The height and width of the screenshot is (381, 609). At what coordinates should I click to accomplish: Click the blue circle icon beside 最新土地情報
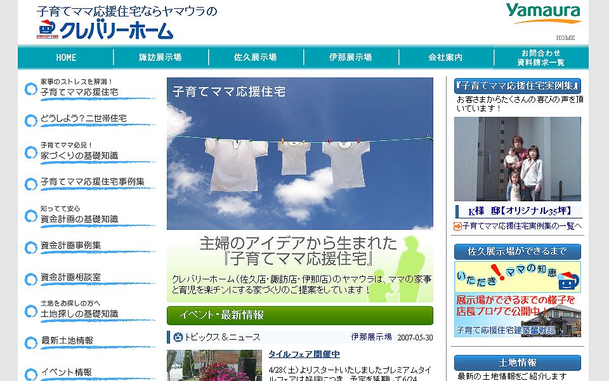click(x=30, y=342)
